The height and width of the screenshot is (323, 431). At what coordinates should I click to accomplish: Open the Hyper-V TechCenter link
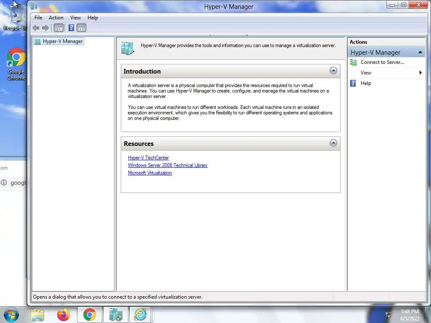[149, 158]
